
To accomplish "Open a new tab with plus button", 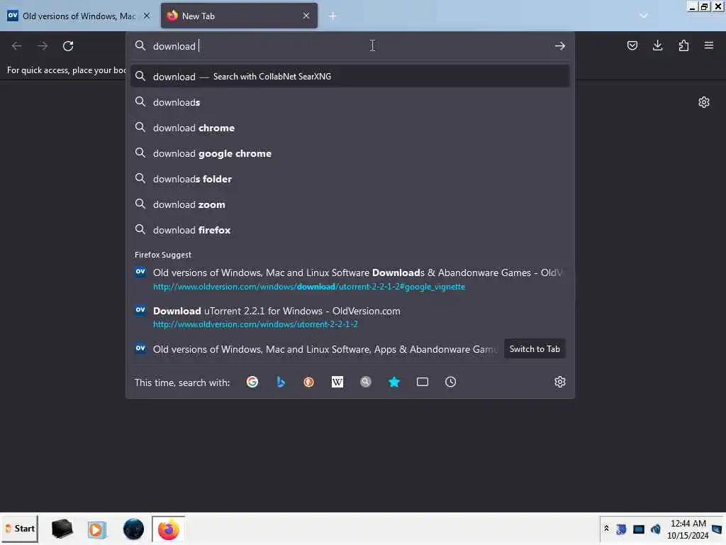I will pyautogui.click(x=333, y=16).
